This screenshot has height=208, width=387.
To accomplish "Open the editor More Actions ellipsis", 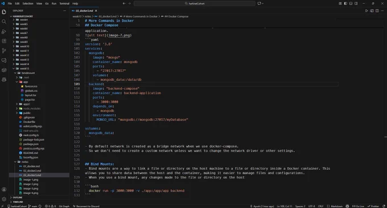I will pos(382,11).
